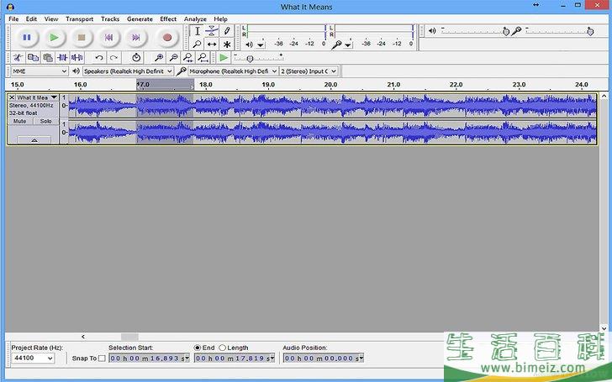Viewport: 612px width, 382px height.
Task: Enable the Snap To checkbox
Action: pos(102,358)
